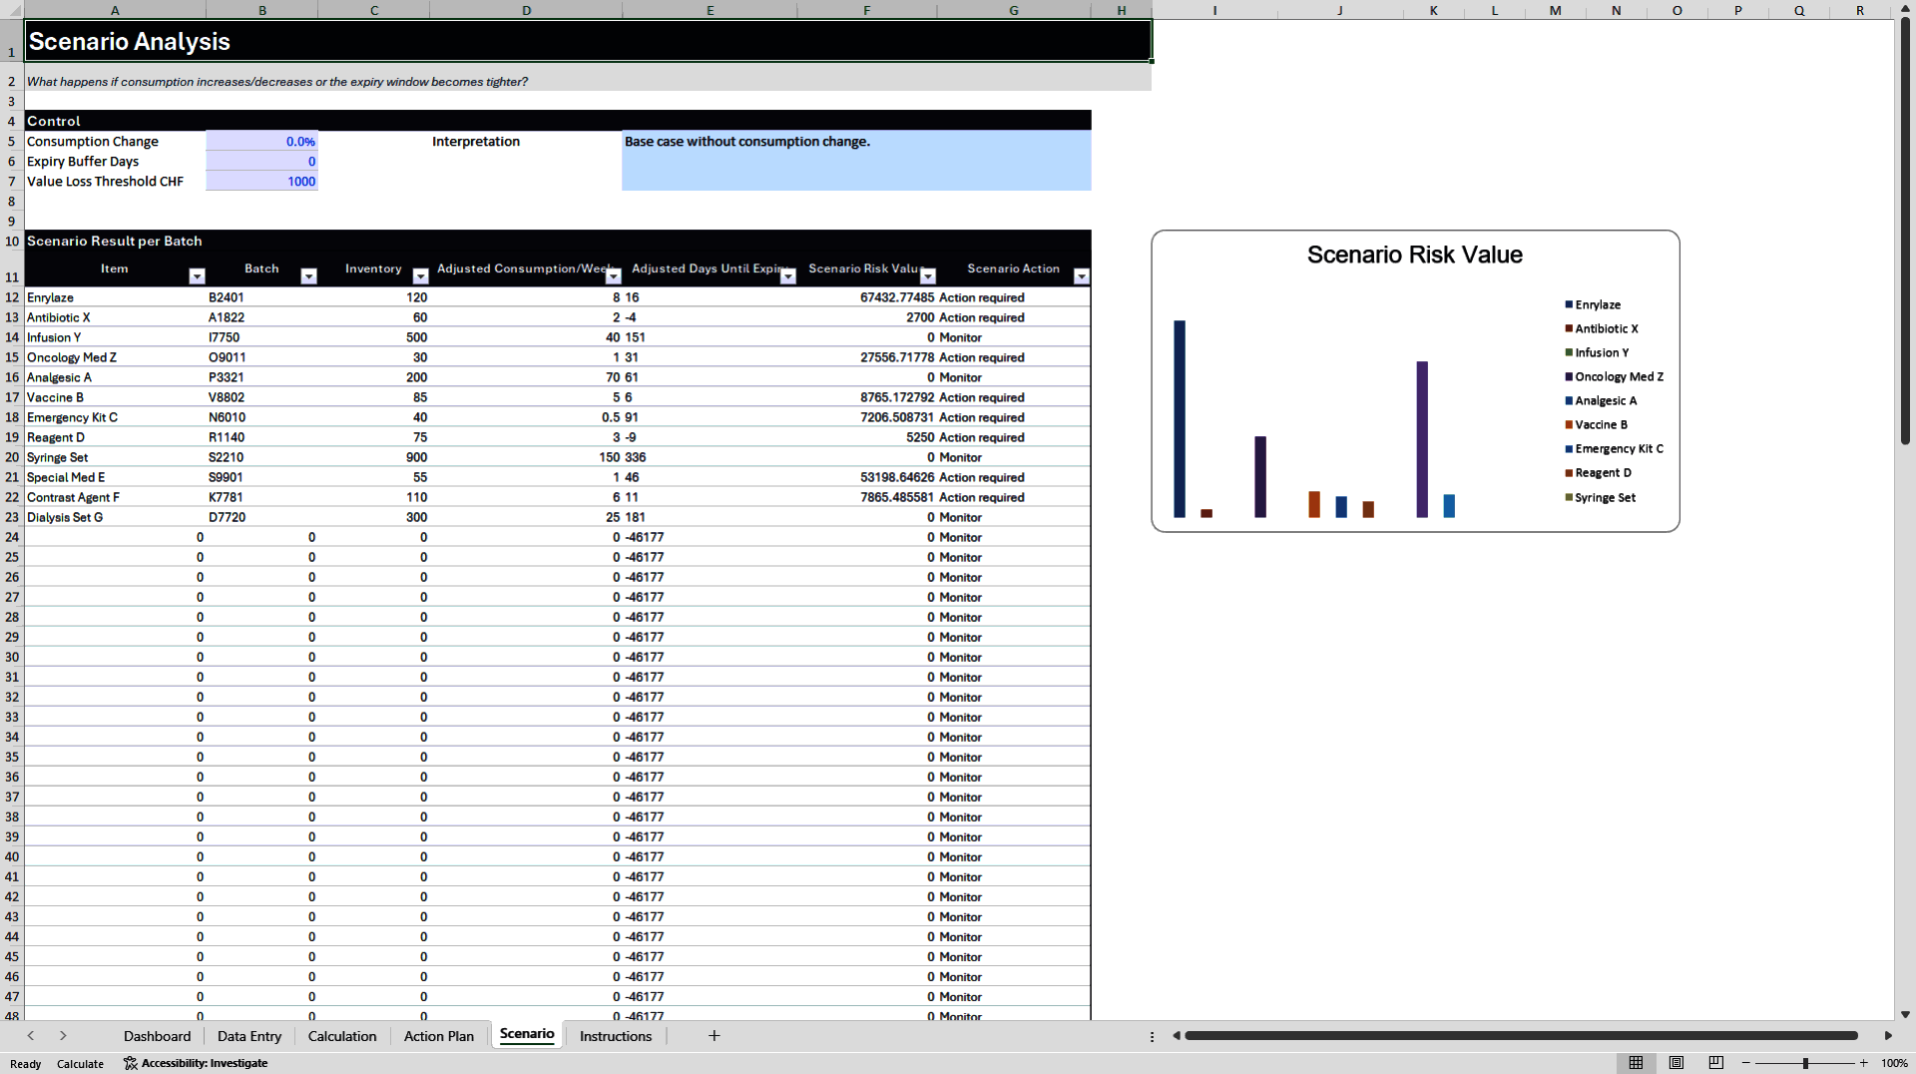Switch to Normal view icon
The image size is (1916, 1074).
[1636, 1063]
